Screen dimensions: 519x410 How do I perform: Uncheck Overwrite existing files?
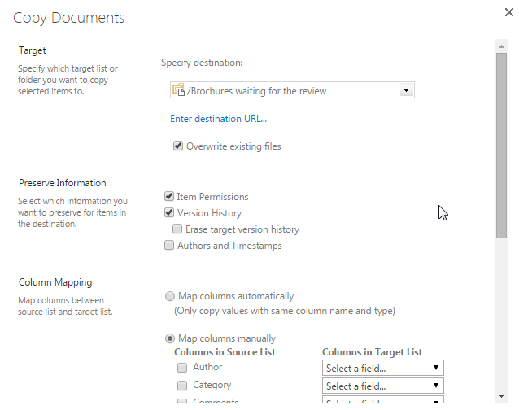pyautogui.click(x=178, y=146)
